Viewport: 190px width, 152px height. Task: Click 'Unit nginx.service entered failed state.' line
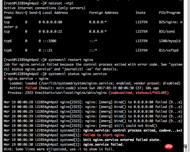122,140
